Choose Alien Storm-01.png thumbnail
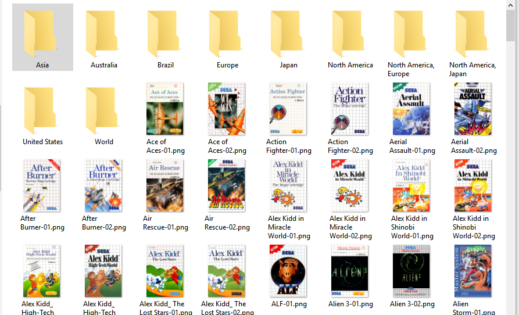This screenshot has height=315, width=519. [473, 271]
